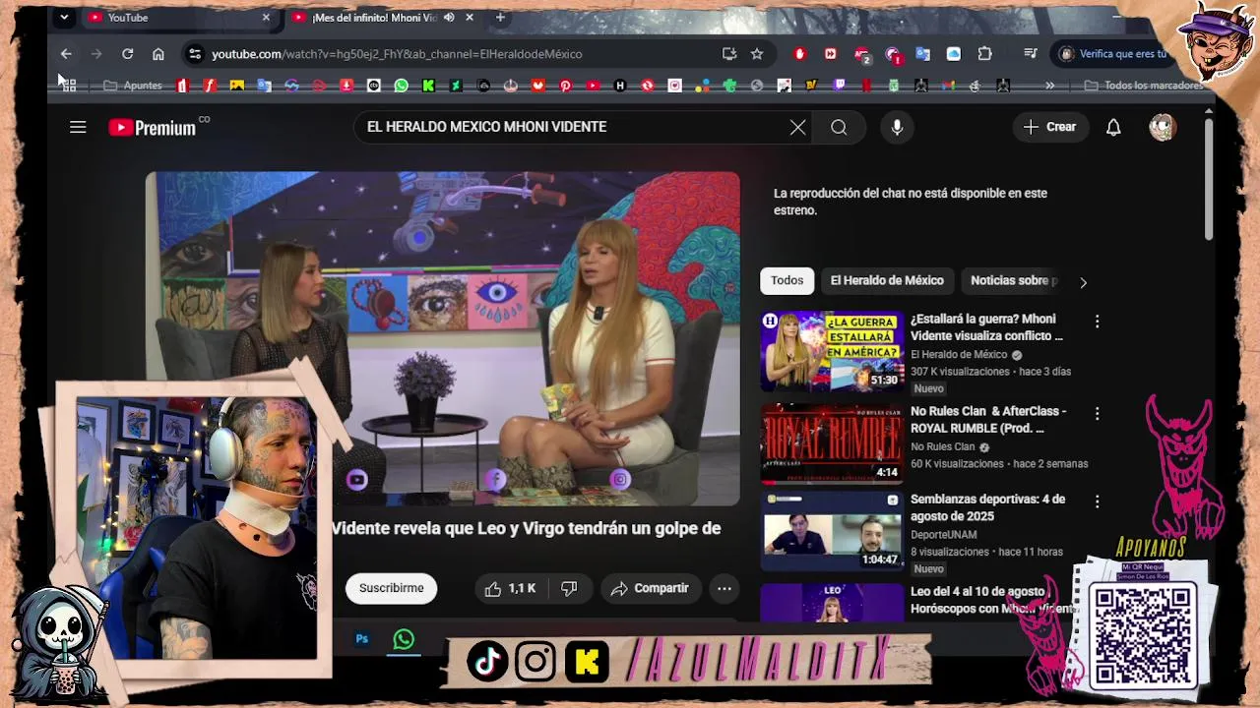This screenshot has height=708, width=1260.
Task: Open the YouTube account avatar menu
Action: 1163,127
